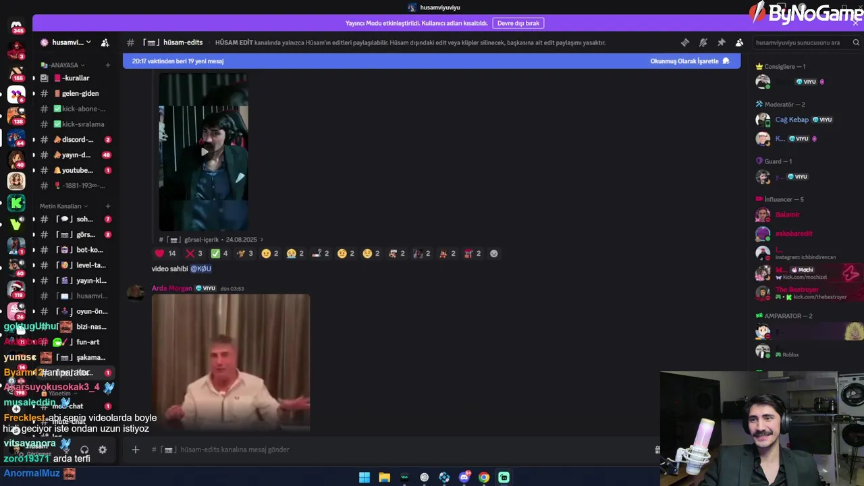864x486 pixels.
Task: Click the red X reaction with 3
Action: pos(194,254)
